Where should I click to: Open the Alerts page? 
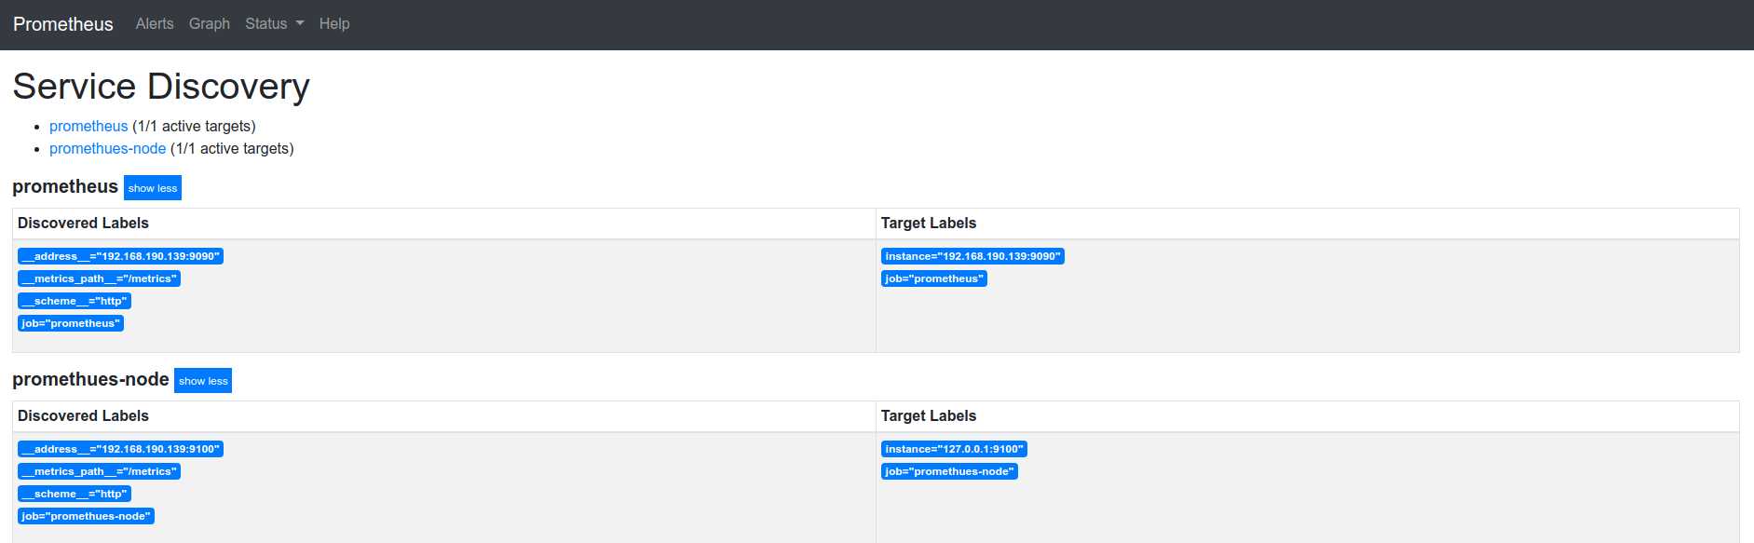[155, 24]
